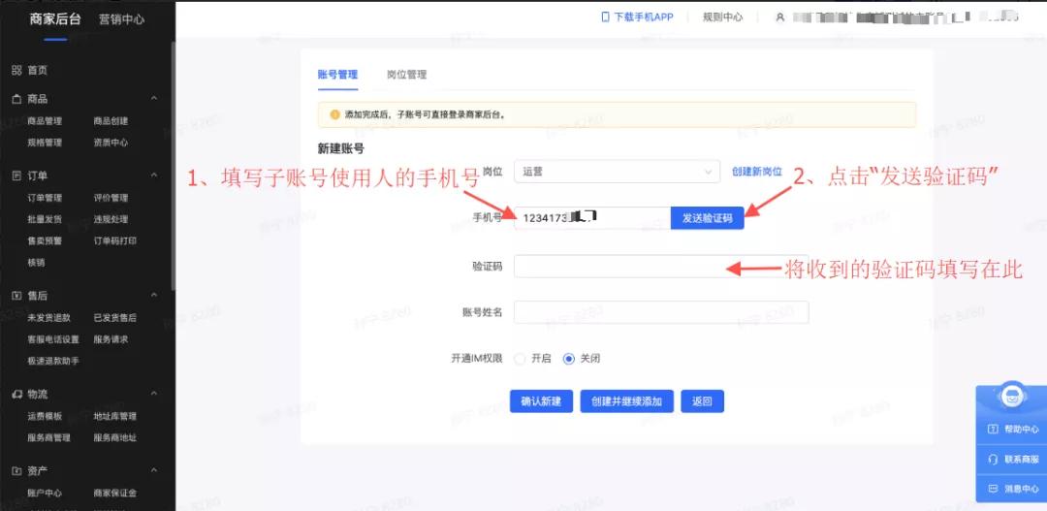Open 订单码打印 in the sidebar
The width and height of the screenshot is (1047, 511).
point(114,240)
